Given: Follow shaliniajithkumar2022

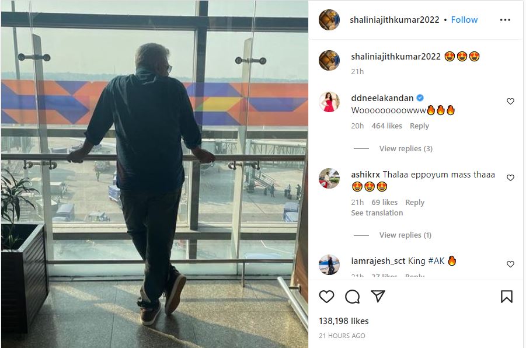Looking at the screenshot, I should click(x=464, y=20).
